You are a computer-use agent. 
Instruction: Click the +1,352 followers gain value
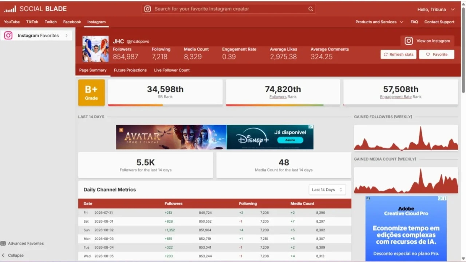(170, 230)
